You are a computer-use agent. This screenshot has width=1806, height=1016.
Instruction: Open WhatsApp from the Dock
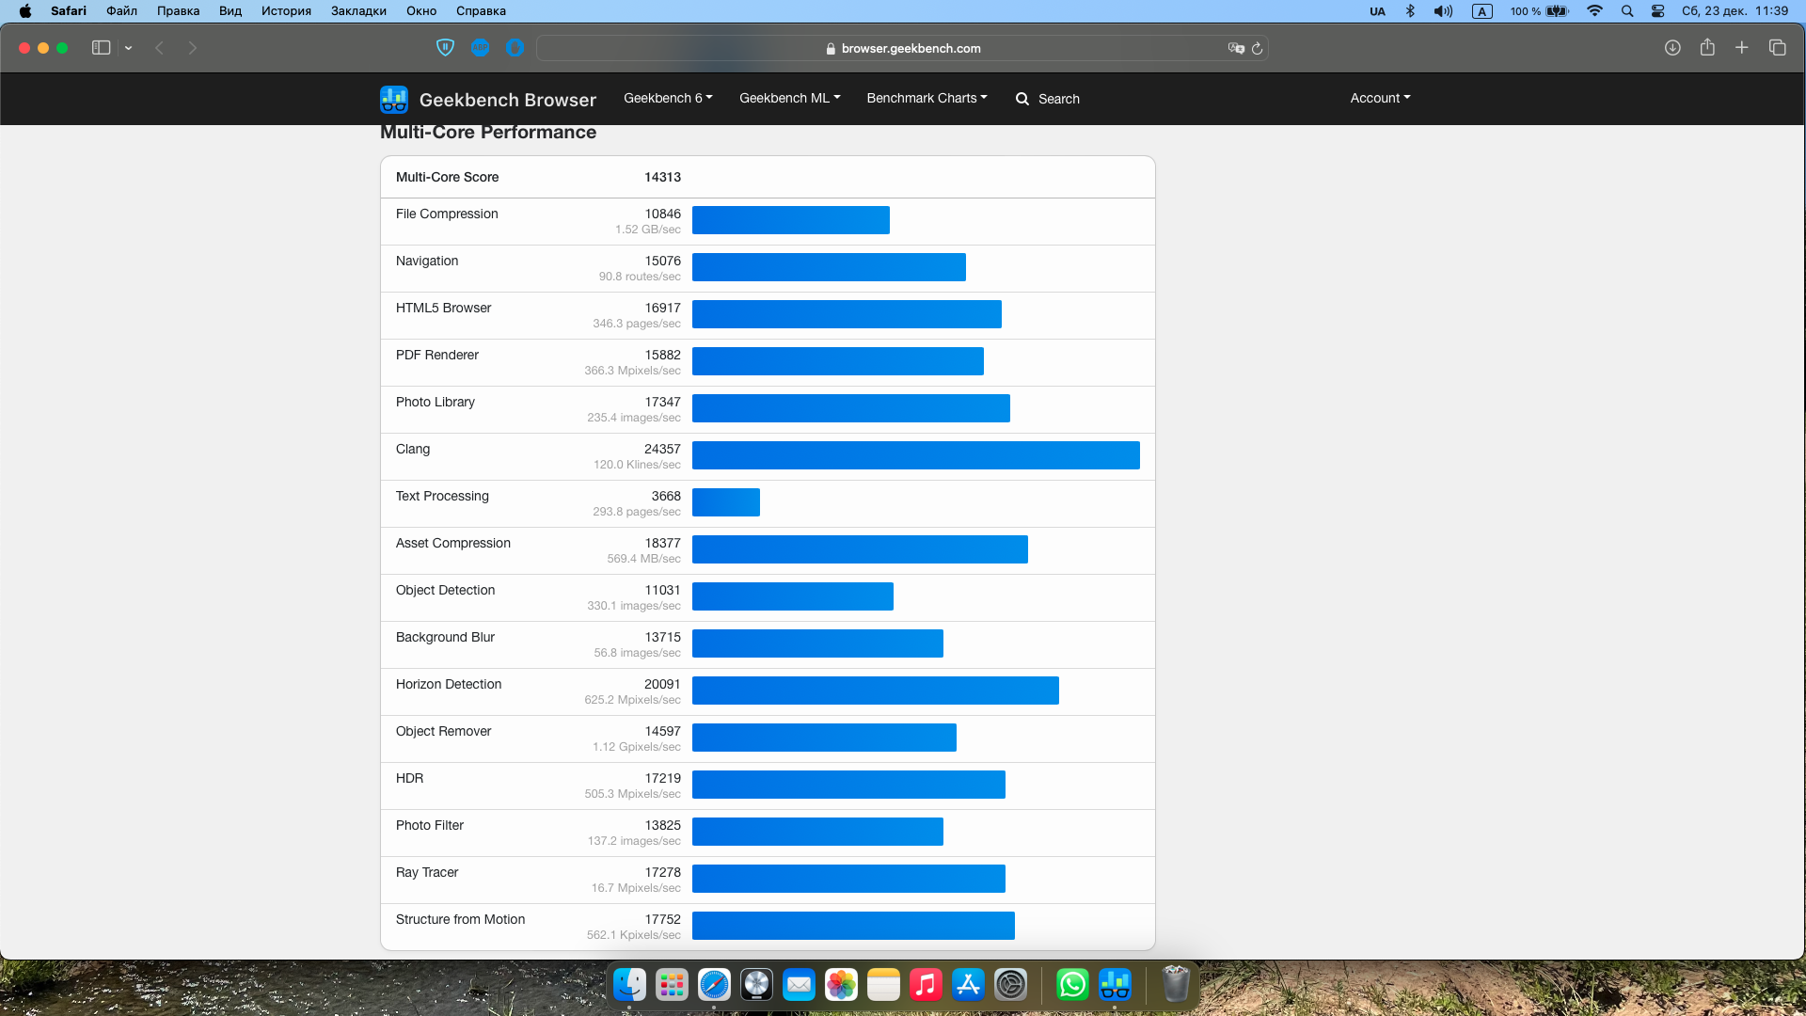[x=1072, y=985]
